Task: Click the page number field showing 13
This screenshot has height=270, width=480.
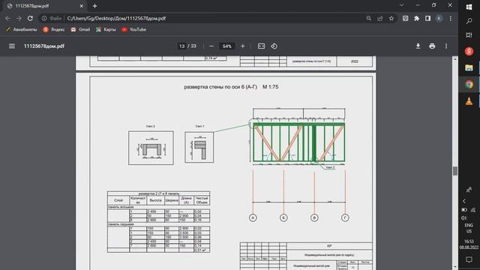Action: [181, 46]
